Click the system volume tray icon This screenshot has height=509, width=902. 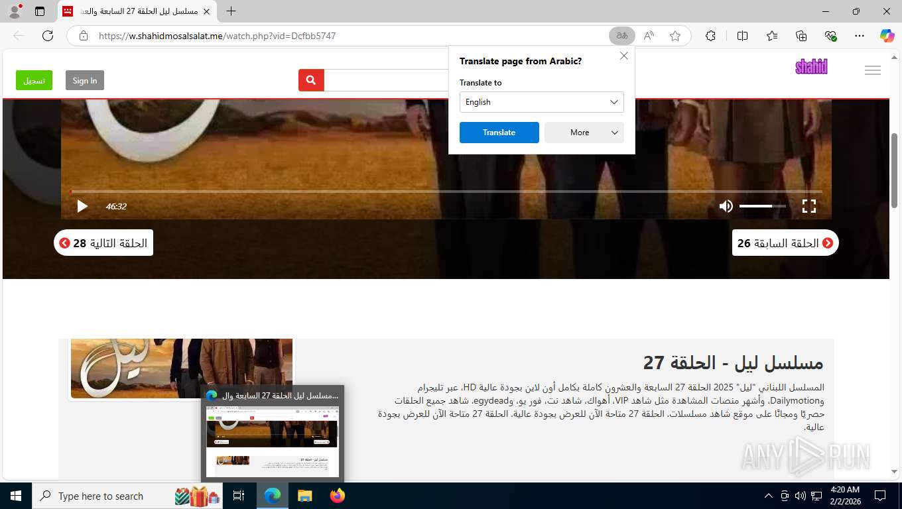pos(801,496)
